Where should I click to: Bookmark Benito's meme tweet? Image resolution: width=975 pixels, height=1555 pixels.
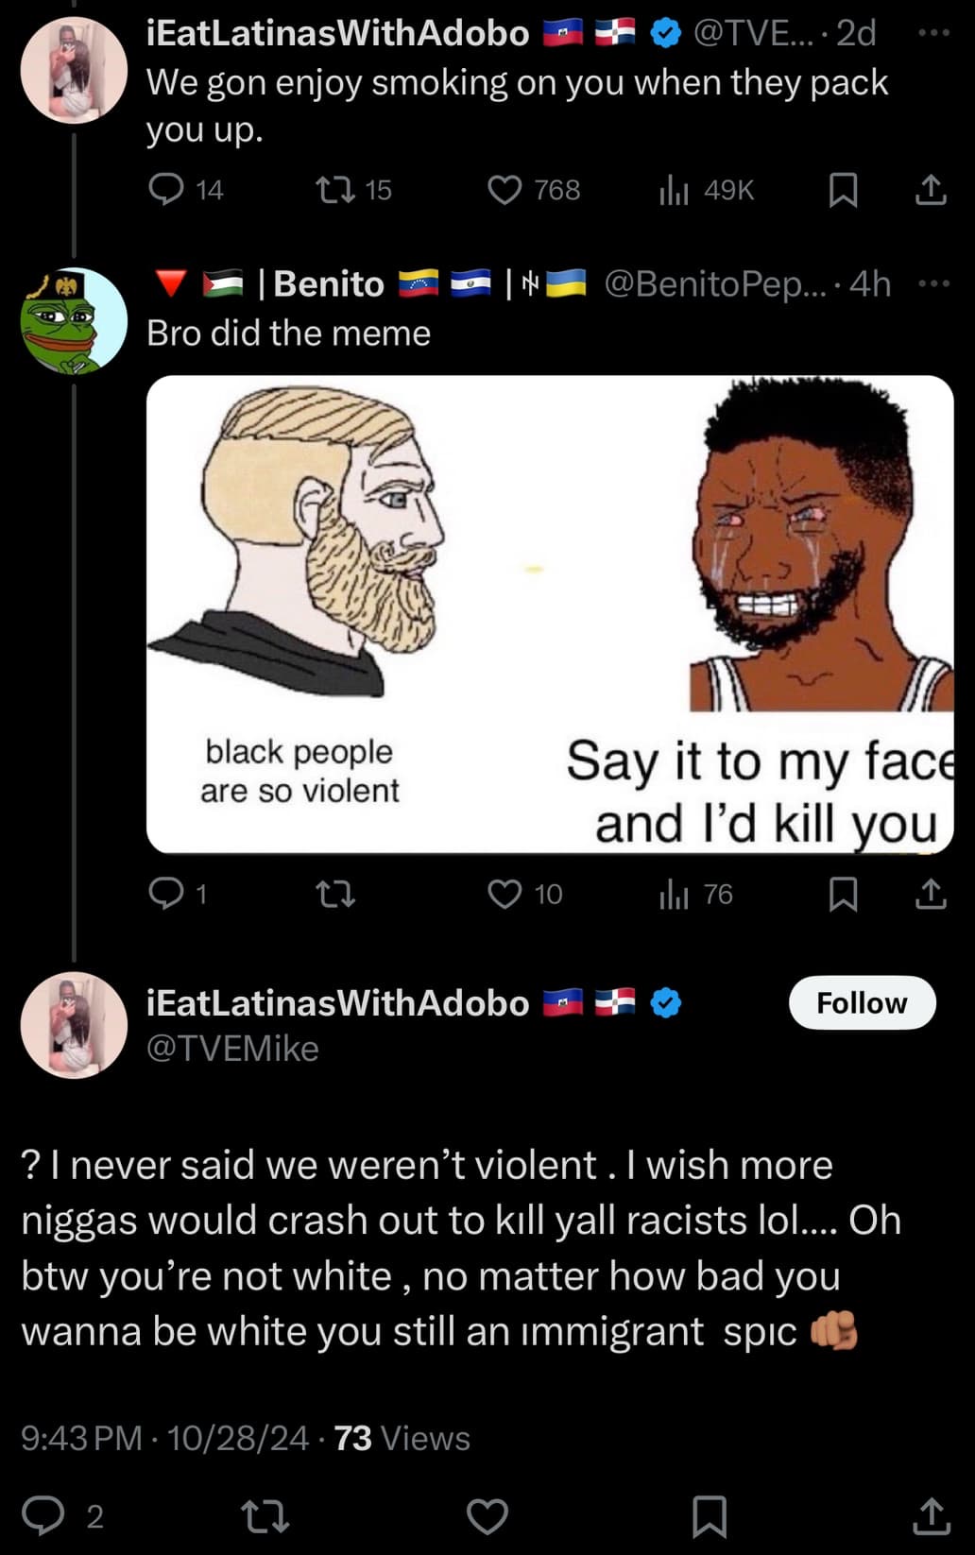pyautogui.click(x=843, y=894)
